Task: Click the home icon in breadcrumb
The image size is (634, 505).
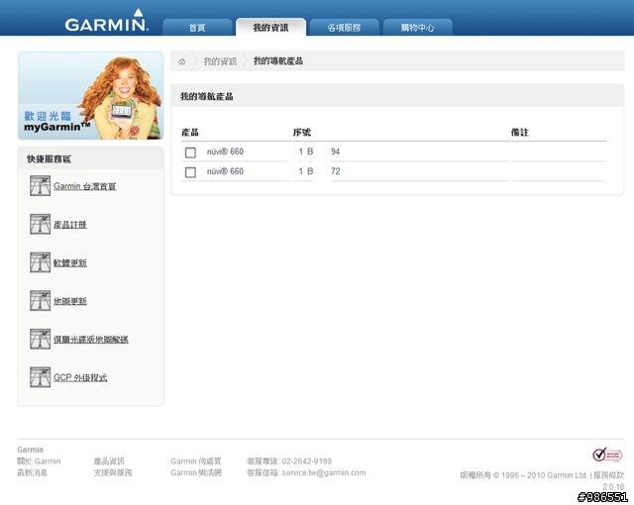Action: [182, 61]
